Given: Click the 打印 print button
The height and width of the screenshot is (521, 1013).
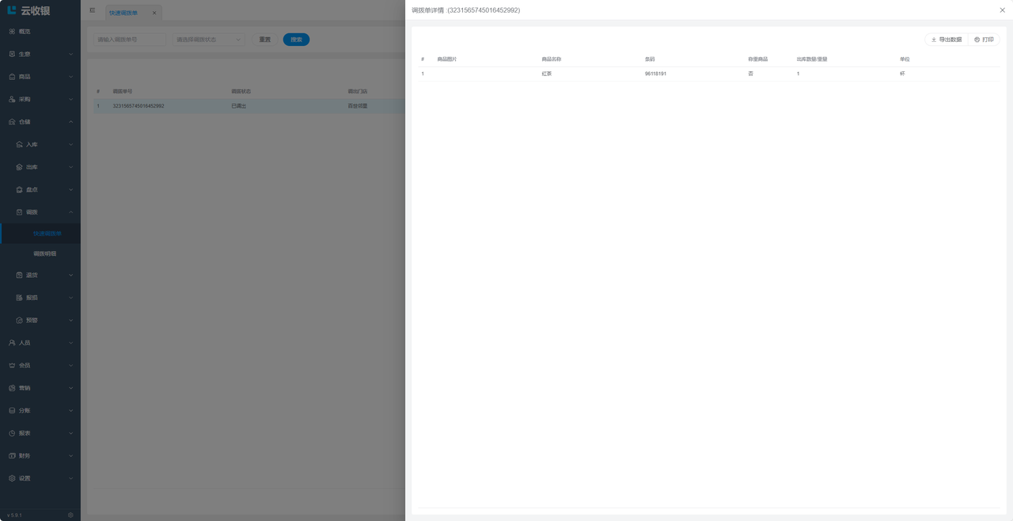Looking at the screenshot, I should tap(984, 40).
